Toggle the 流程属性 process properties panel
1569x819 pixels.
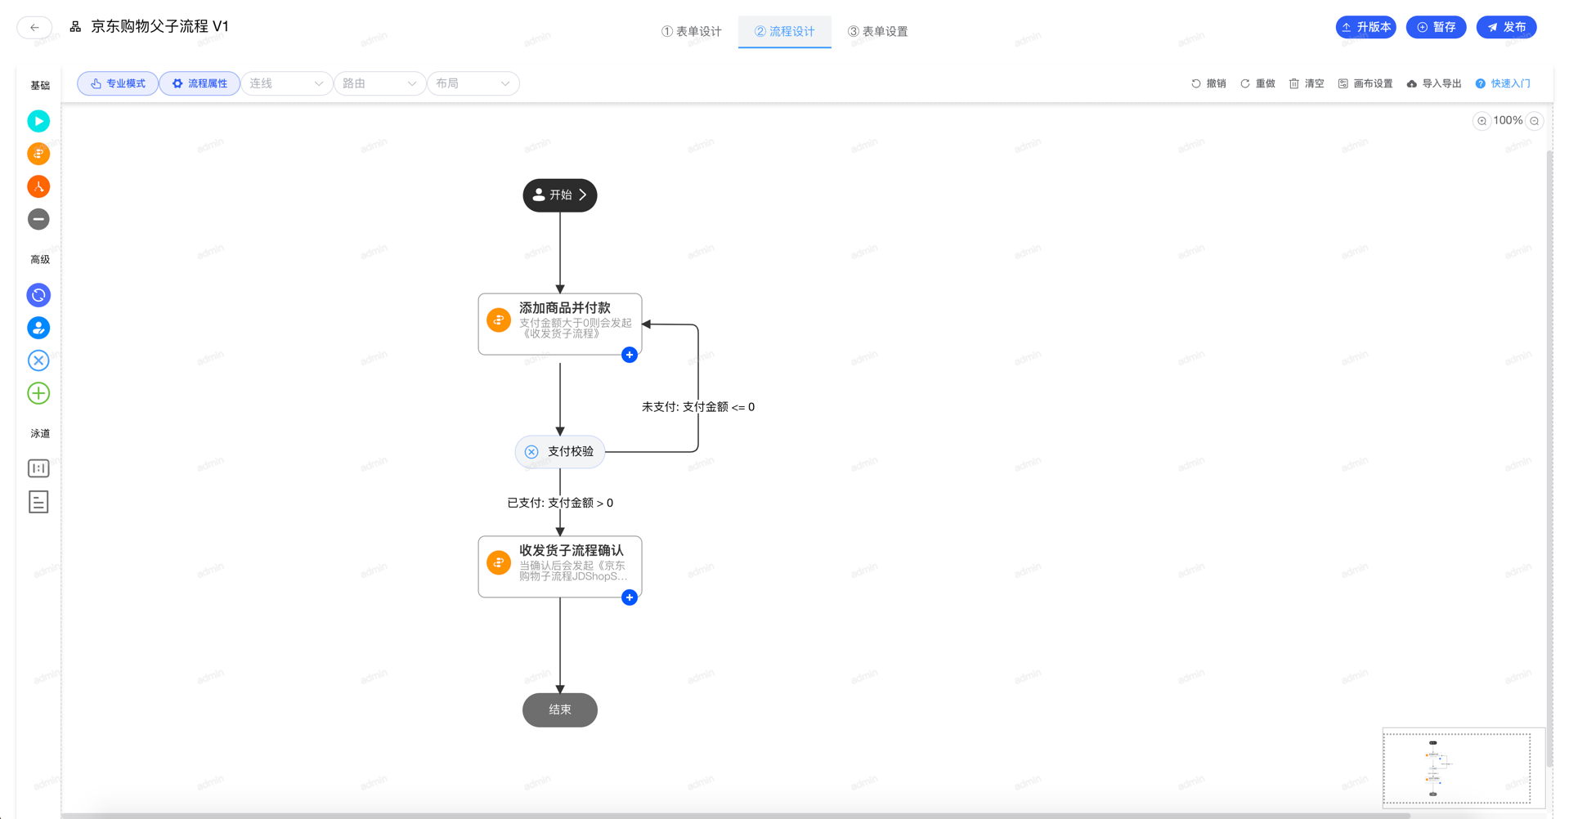point(199,83)
